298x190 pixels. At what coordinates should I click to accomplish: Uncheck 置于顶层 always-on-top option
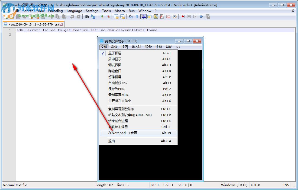[138, 53]
